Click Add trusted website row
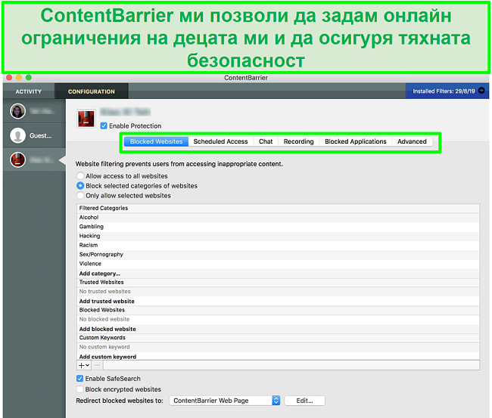 click(278, 301)
